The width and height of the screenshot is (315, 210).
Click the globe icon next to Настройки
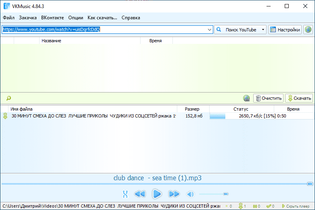click(x=308, y=30)
